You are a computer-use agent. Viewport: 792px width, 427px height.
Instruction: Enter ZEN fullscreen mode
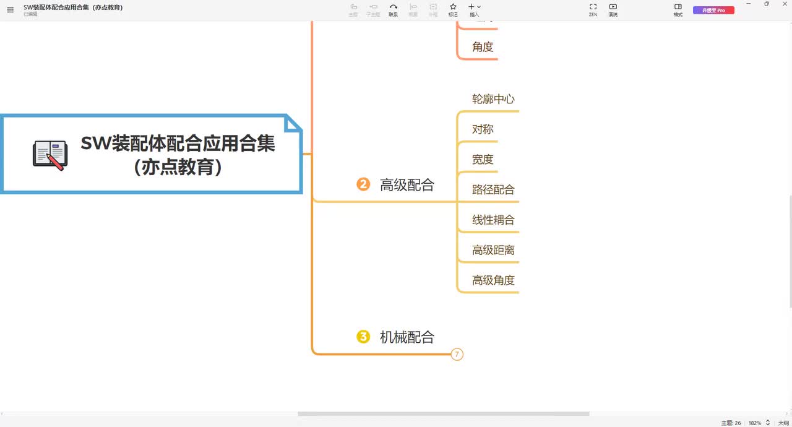[x=593, y=9]
